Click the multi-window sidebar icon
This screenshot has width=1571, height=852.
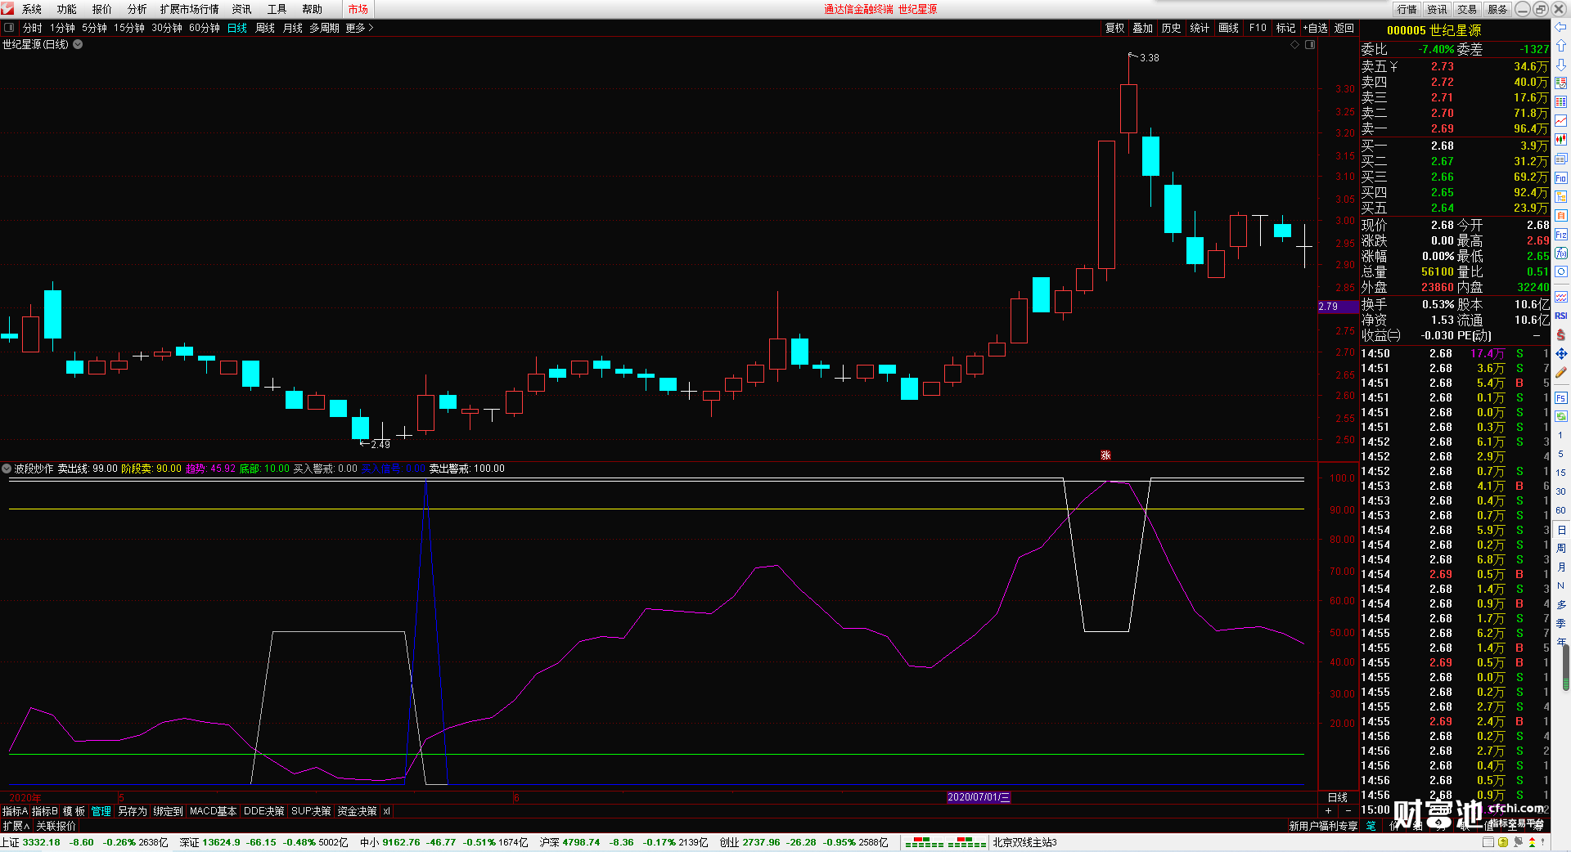[x=1561, y=159]
